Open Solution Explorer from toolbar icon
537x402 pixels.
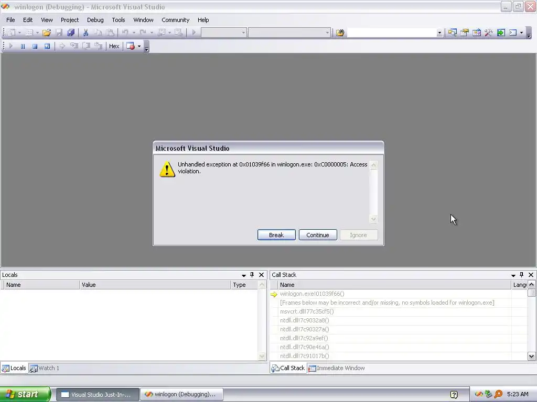[x=452, y=32]
